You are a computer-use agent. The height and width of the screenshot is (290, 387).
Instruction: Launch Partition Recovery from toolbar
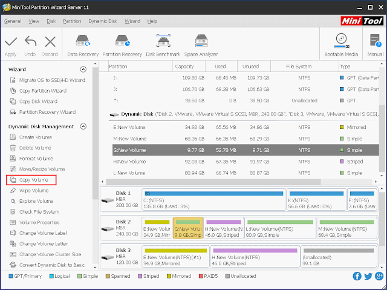coord(122,45)
